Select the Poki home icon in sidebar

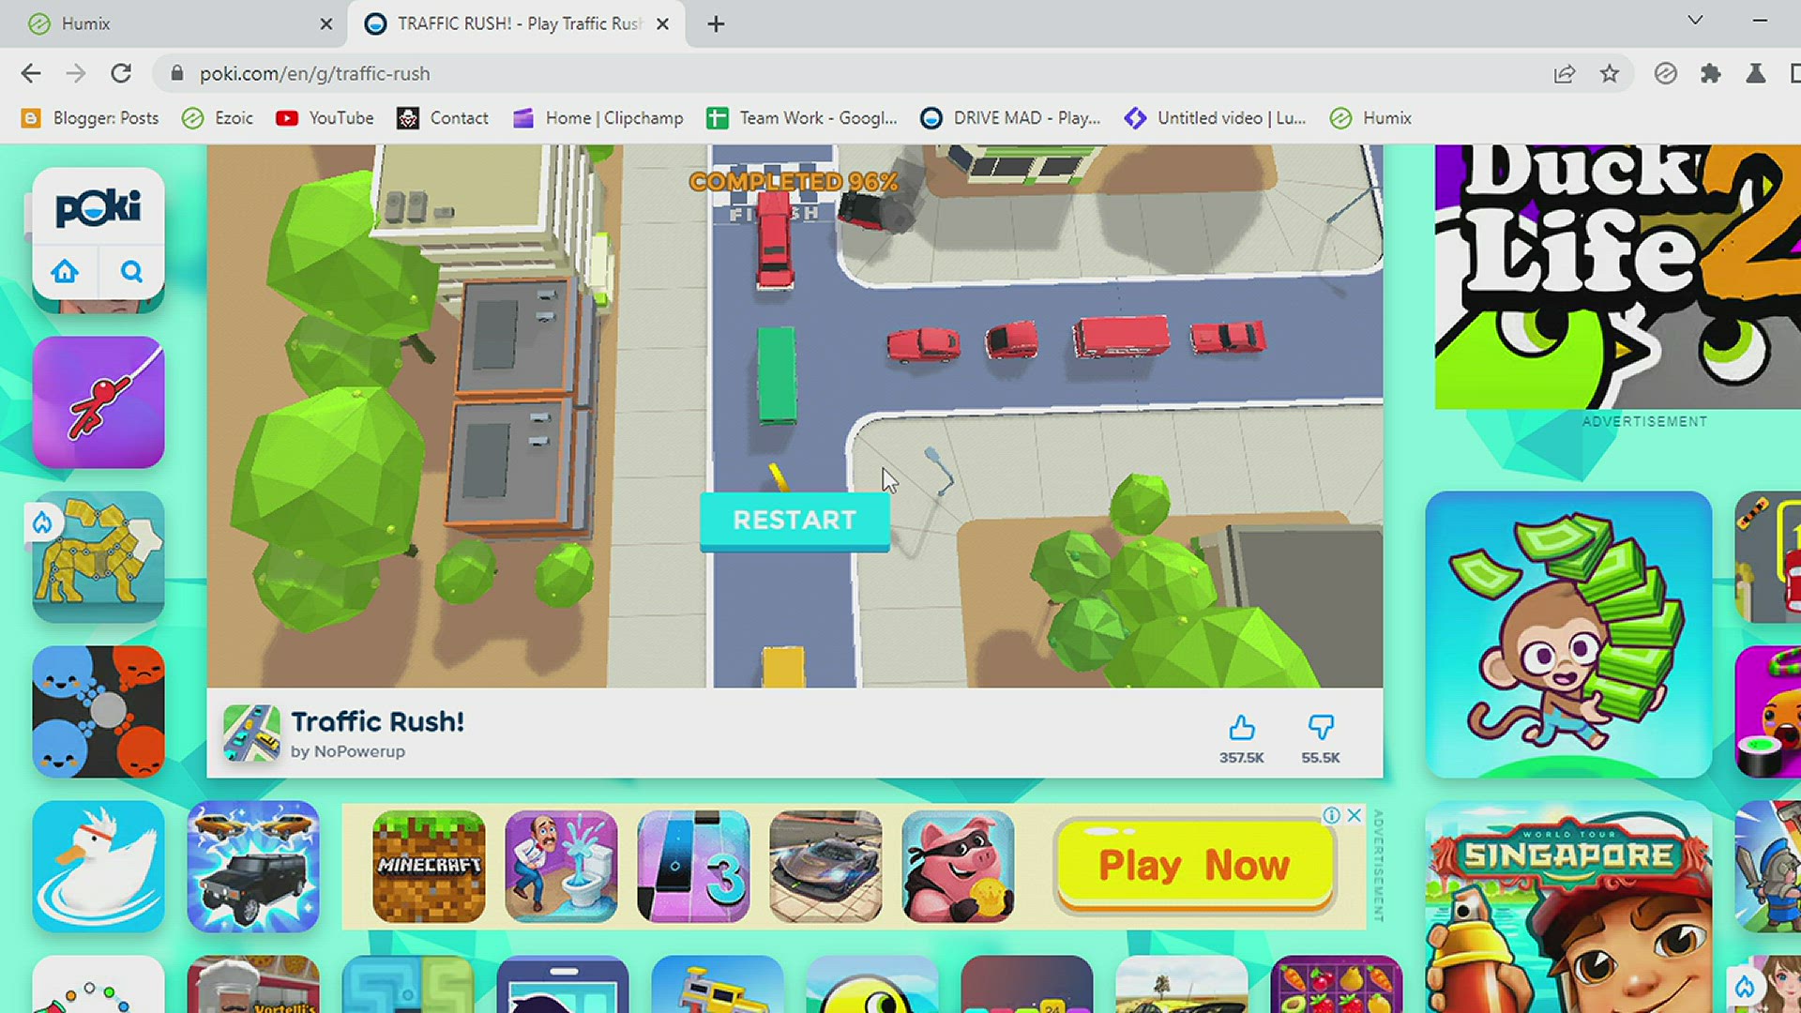(x=65, y=271)
